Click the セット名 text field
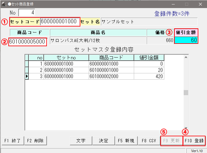Screen dimensions: 207x153 [x=149, y=21]
